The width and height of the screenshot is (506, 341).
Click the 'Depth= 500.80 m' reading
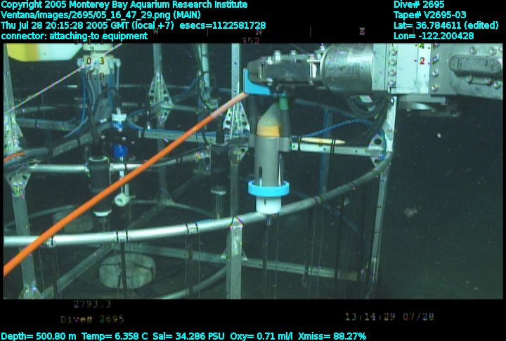pyautogui.click(x=39, y=336)
